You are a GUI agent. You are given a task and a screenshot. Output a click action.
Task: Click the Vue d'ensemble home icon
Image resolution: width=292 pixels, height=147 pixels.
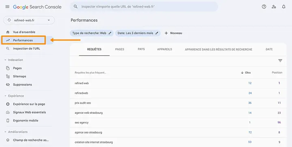(8, 32)
